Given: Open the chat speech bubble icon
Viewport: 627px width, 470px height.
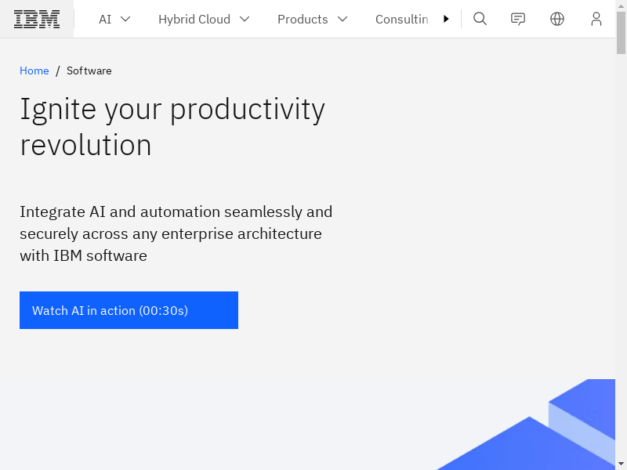Looking at the screenshot, I should pos(518,19).
